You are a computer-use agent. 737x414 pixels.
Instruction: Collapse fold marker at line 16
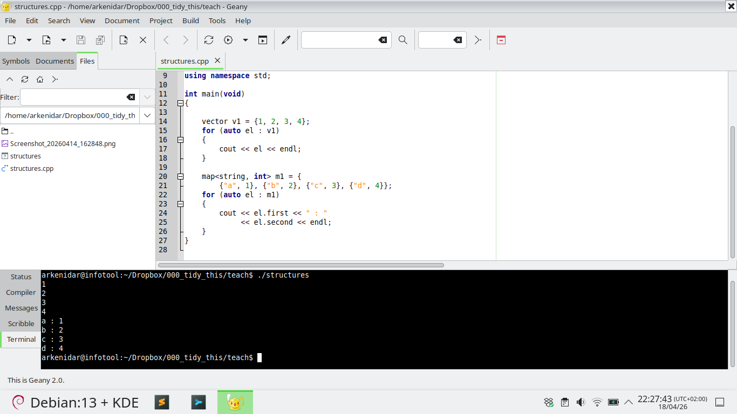180,140
